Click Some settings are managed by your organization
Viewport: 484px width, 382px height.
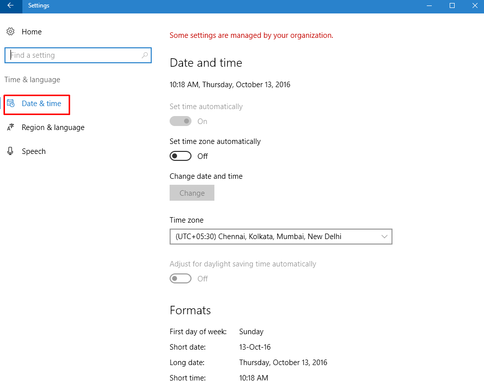250,35
